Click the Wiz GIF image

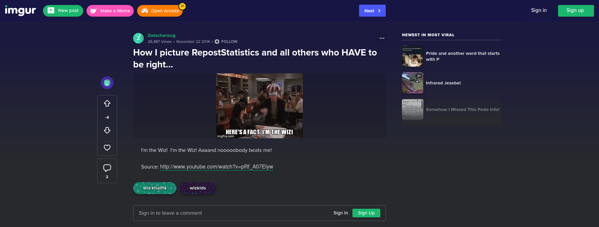point(260,106)
